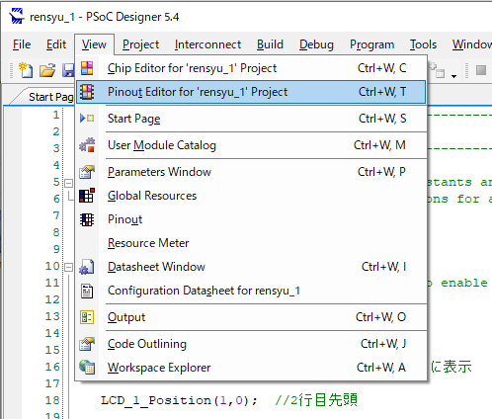Click the Pinout Editor menu icon

click(x=87, y=92)
